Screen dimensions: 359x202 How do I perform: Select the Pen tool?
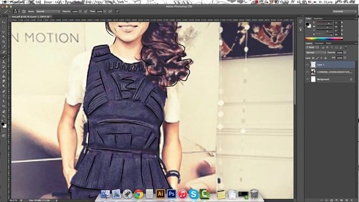pyautogui.click(x=4, y=91)
